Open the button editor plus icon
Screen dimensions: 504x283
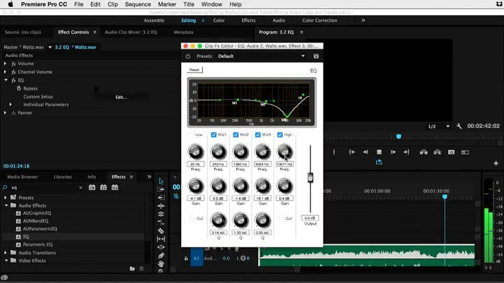[x=496, y=164]
